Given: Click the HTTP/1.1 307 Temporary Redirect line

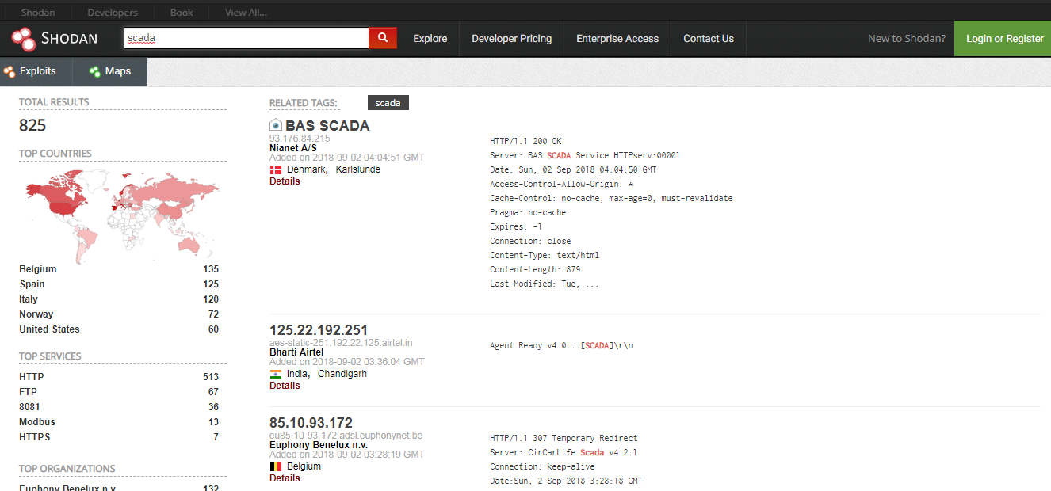Looking at the screenshot, I should (x=564, y=438).
